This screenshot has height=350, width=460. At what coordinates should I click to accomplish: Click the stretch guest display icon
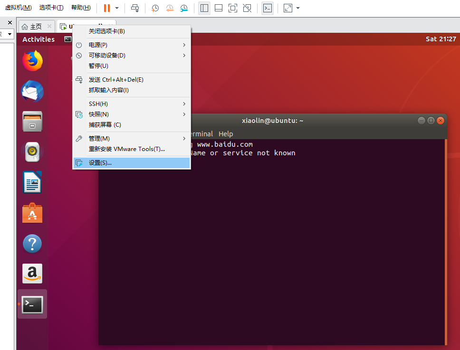(x=288, y=8)
